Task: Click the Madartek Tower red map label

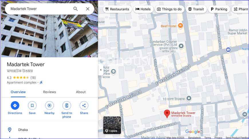Action: click(x=183, y=114)
